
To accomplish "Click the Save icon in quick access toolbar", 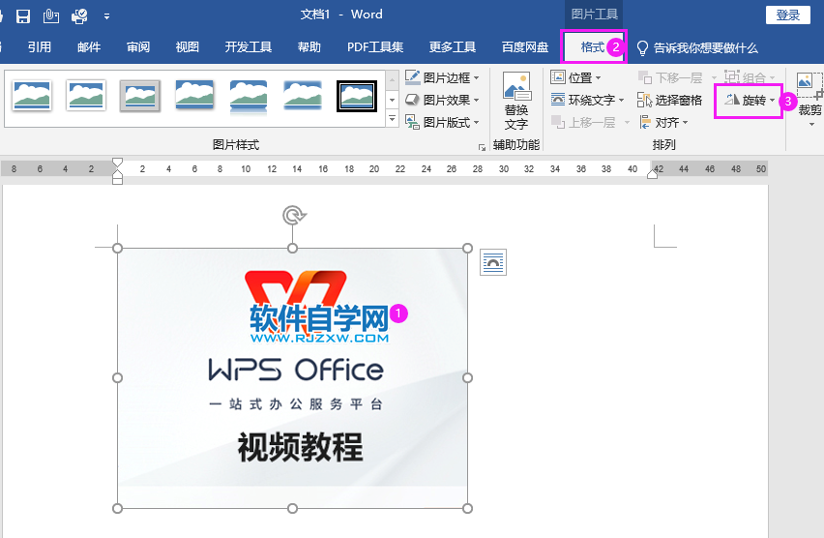I will click(x=23, y=16).
